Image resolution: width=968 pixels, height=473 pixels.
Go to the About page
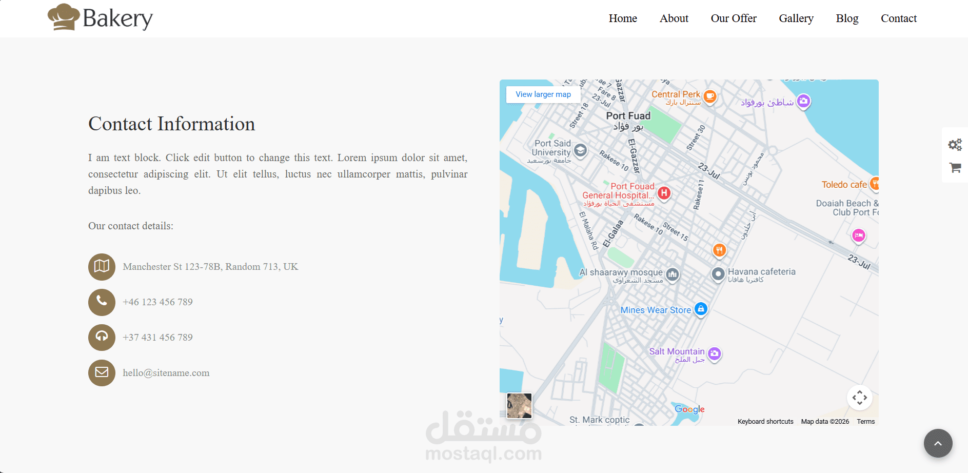click(x=674, y=18)
